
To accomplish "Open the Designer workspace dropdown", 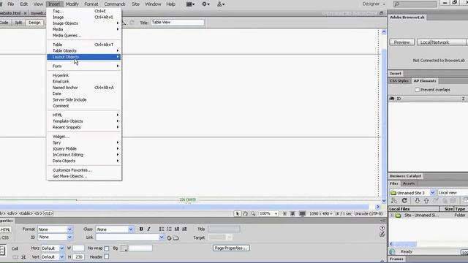I will pyautogui.click(x=374, y=4).
